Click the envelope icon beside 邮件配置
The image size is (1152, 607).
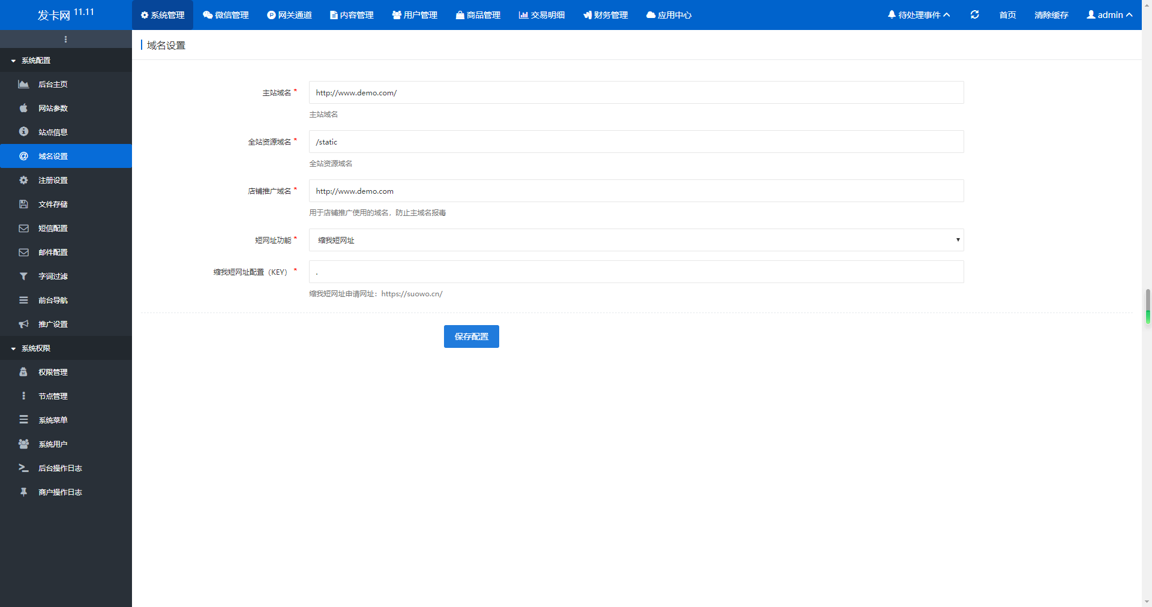click(23, 252)
